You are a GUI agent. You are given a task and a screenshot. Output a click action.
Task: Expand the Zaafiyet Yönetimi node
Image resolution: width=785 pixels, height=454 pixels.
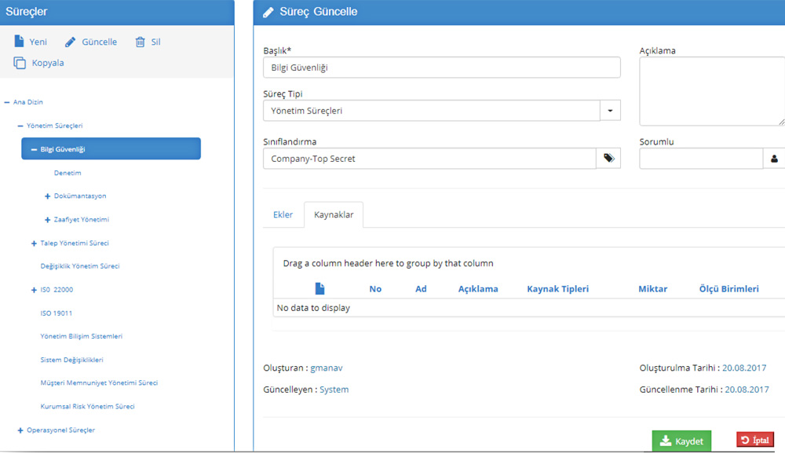click(48, 220)
